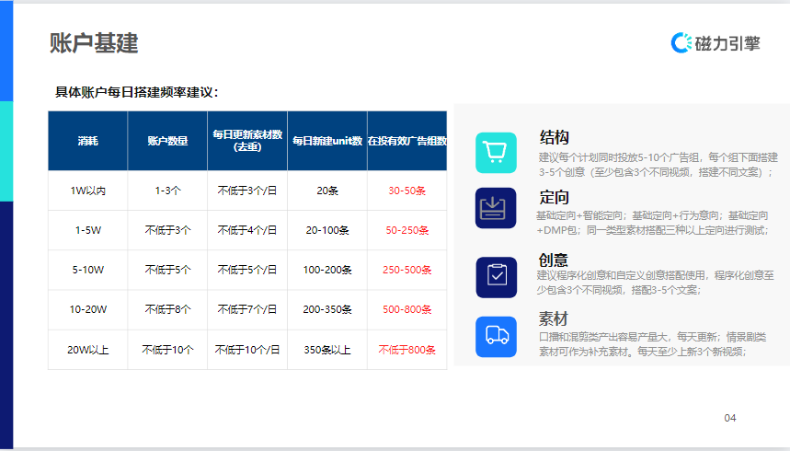
Task: Click the 1-5W table cell
Action: (87, 230)
